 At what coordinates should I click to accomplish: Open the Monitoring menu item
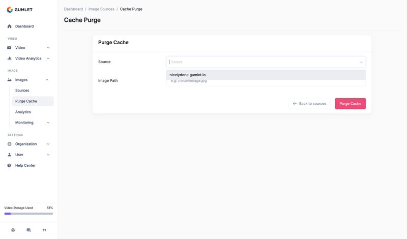(x=24, y=123)
